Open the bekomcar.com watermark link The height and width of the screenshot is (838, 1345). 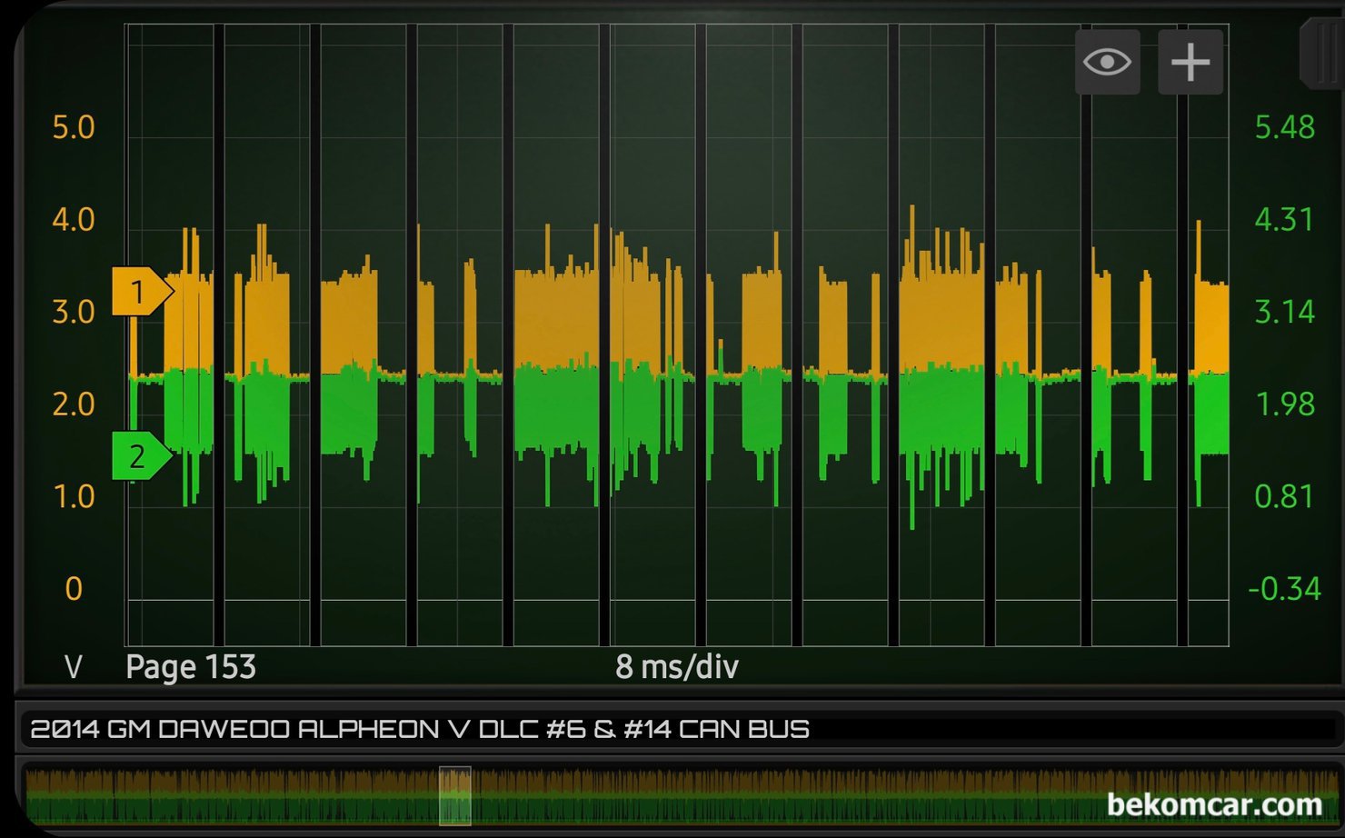[x=1214, y=803]
